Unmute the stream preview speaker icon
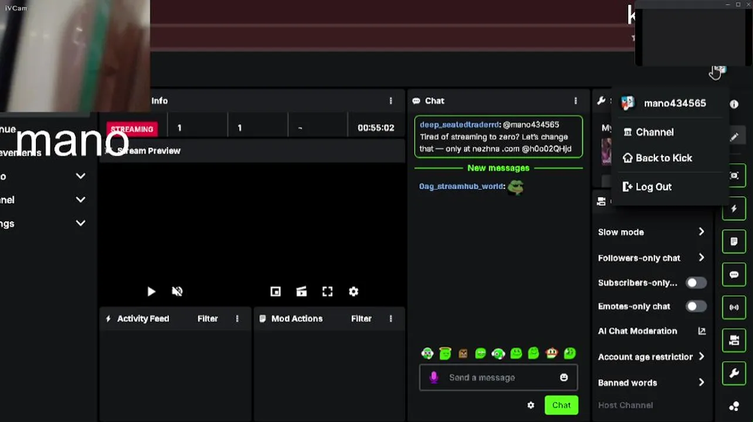Viewport: 753px width, 422px height. [177, 291]
